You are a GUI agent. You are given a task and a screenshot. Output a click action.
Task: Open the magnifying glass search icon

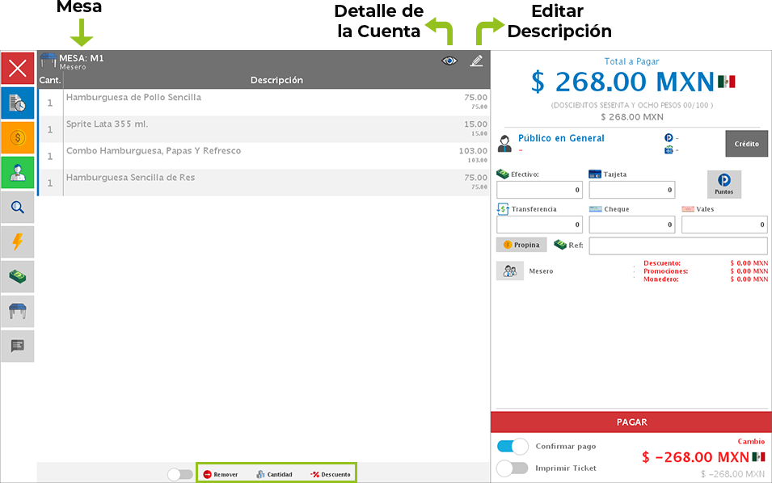(x=18, y=208)
